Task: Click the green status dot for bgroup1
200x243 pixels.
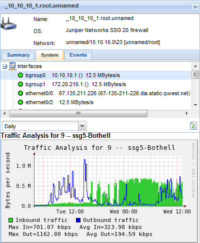Action: [20, 84]
